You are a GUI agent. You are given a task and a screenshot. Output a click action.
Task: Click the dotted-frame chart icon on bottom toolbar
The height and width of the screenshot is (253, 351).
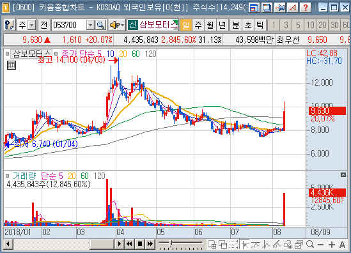click(233, 245)
